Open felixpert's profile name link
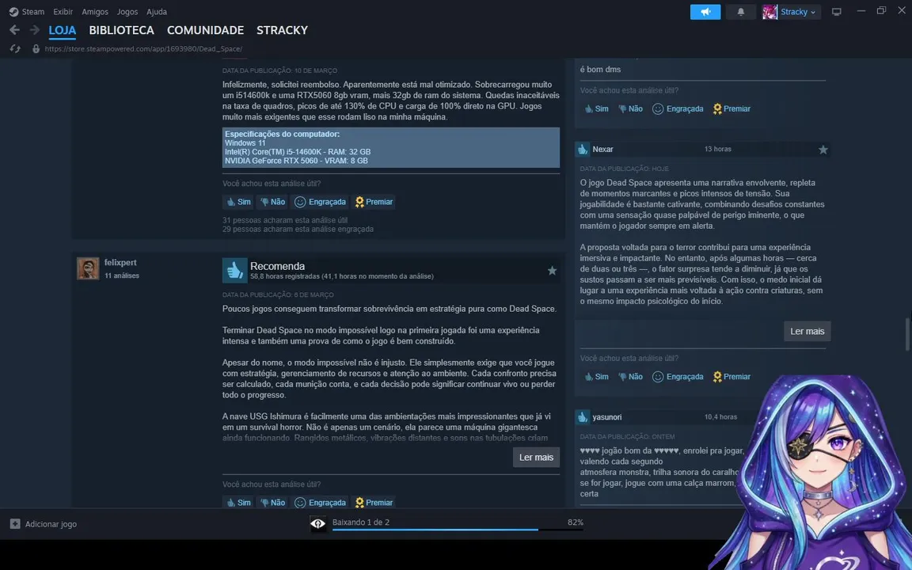 [x=120, y=263]
